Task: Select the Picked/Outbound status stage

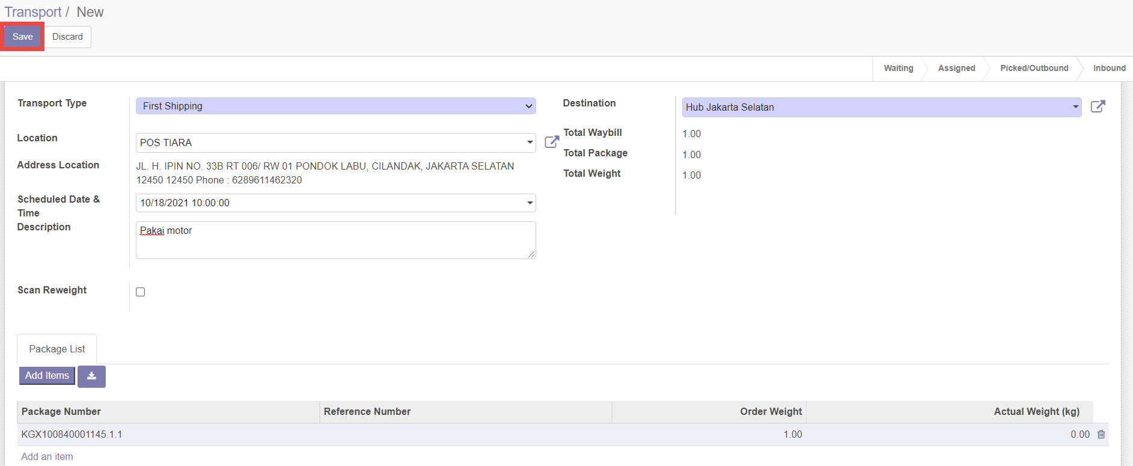Action: click(1034, 68)
